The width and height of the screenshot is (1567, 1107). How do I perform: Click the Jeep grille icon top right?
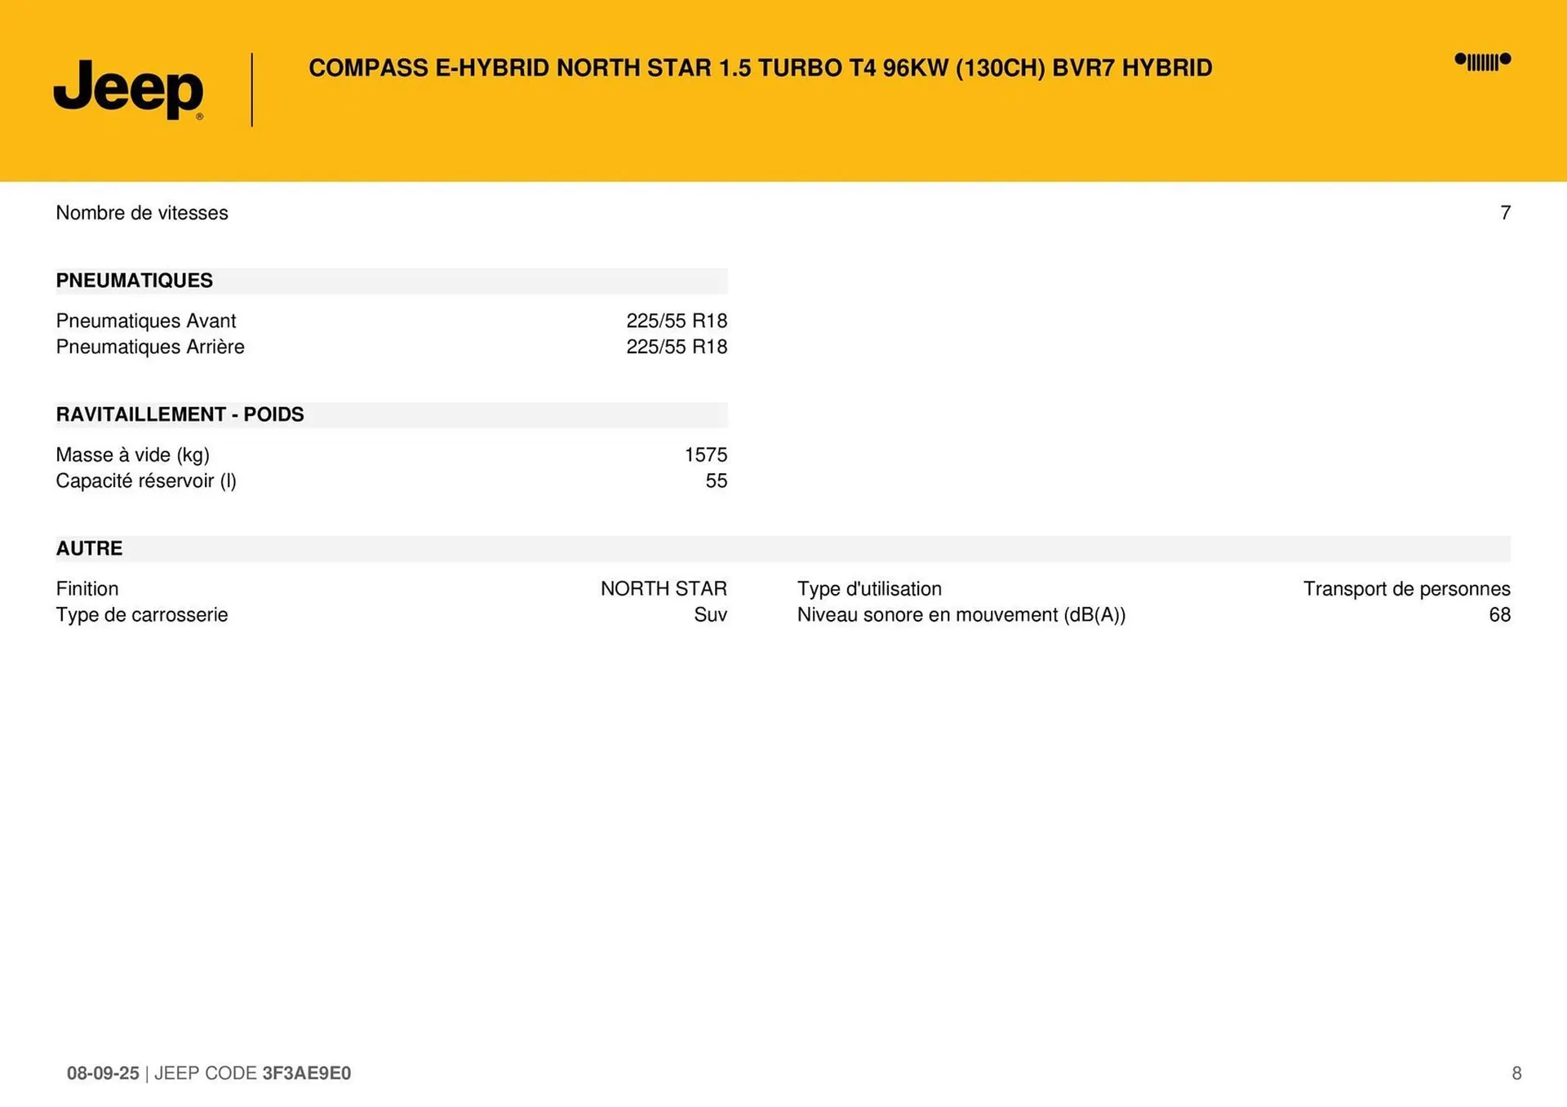pos(1482,61)
